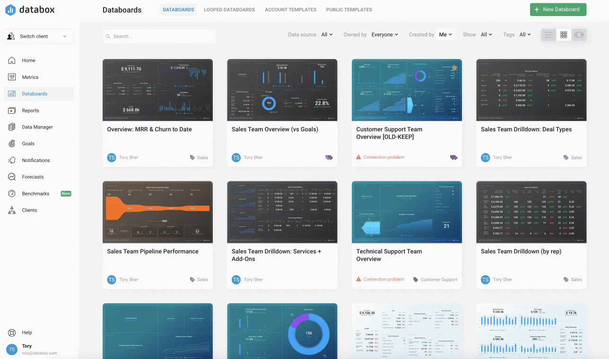
Task: Open Forecasts section icon
Action: tap(12, 177)
